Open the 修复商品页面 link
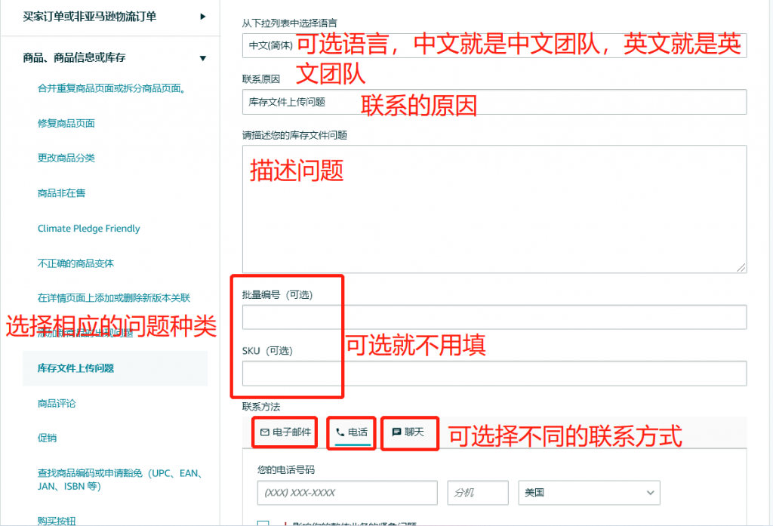 pyautogui.click(x=66, y=123)
